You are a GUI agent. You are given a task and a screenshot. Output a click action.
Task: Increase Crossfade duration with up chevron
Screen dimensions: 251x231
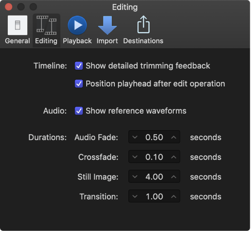tap(174, 157)
